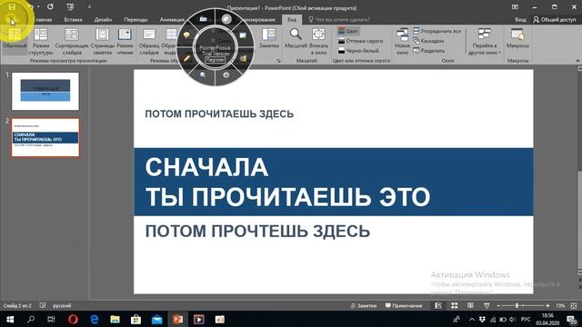
Task: Select Grayscale (Оттенки серого) mode
Action: click(x=360, y=41)
